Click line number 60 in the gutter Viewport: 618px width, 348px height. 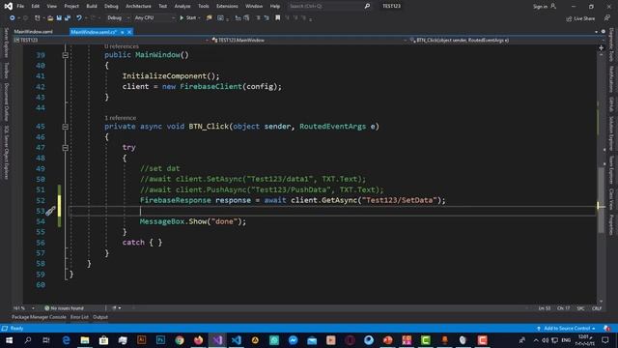[x=41, y=285]
